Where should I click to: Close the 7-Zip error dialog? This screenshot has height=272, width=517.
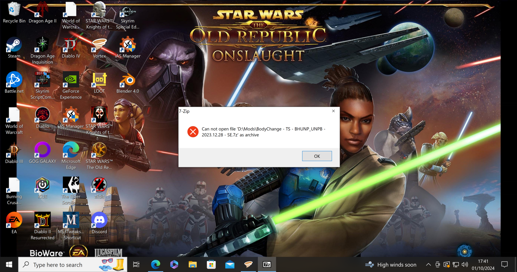333,111
